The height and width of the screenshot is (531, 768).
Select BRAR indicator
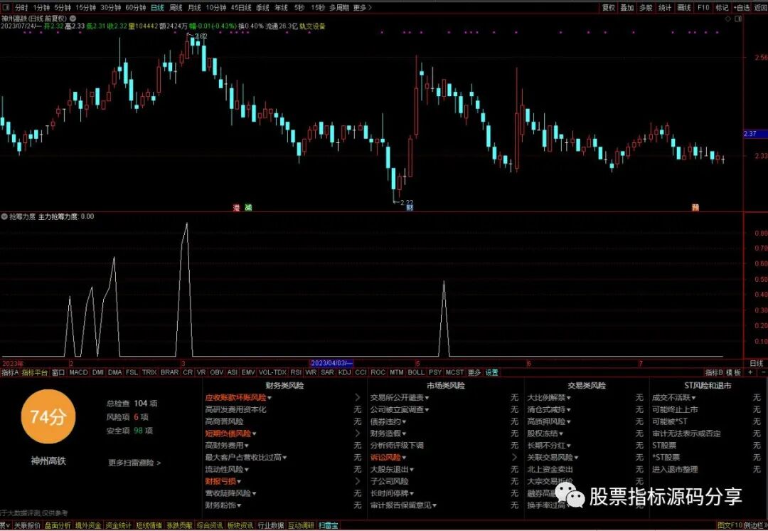click(169, 373)
